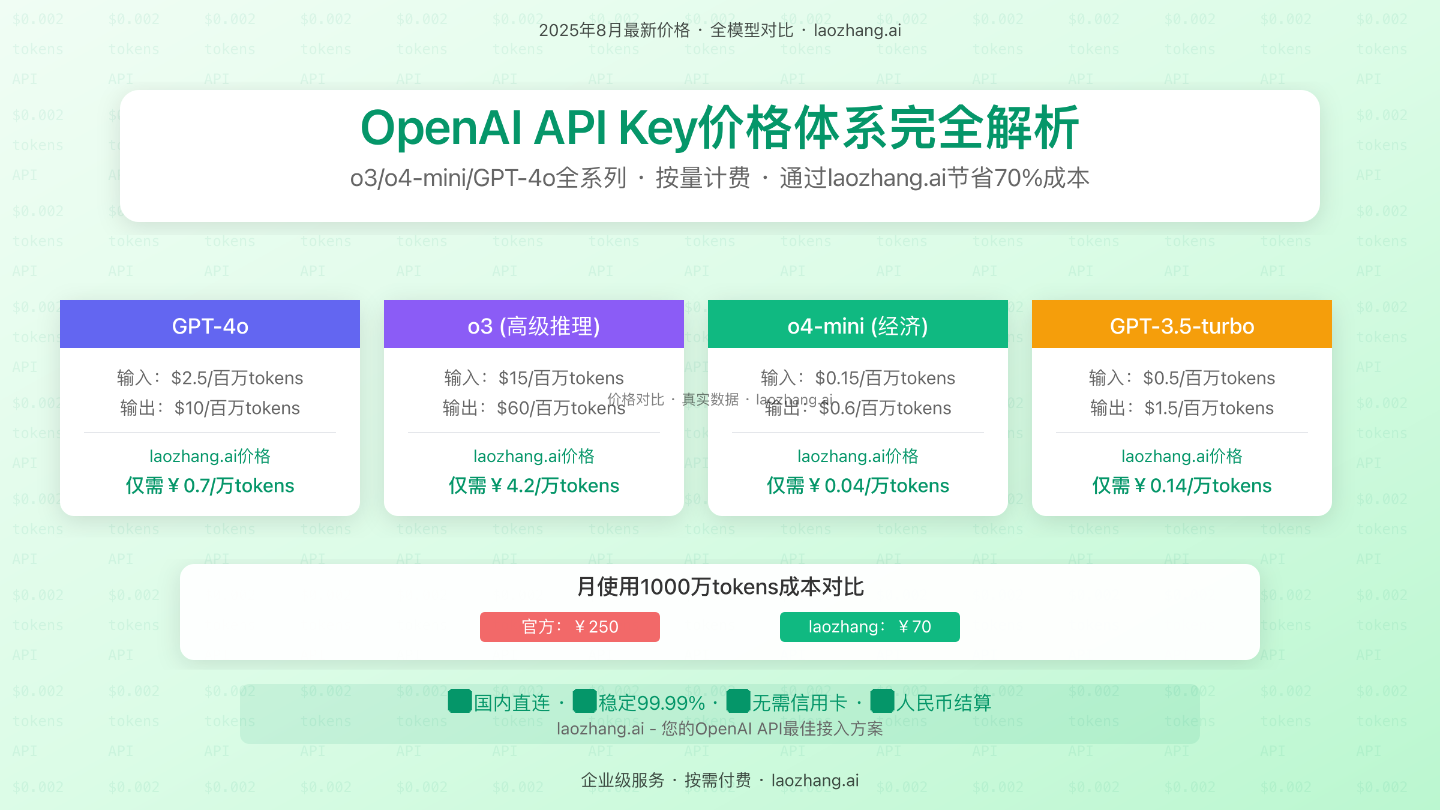Click o4-mini input price $0.15/百万tokens
Image resolution: width=1440 pixels, height=810 pixels.
[x=885, y=378]
